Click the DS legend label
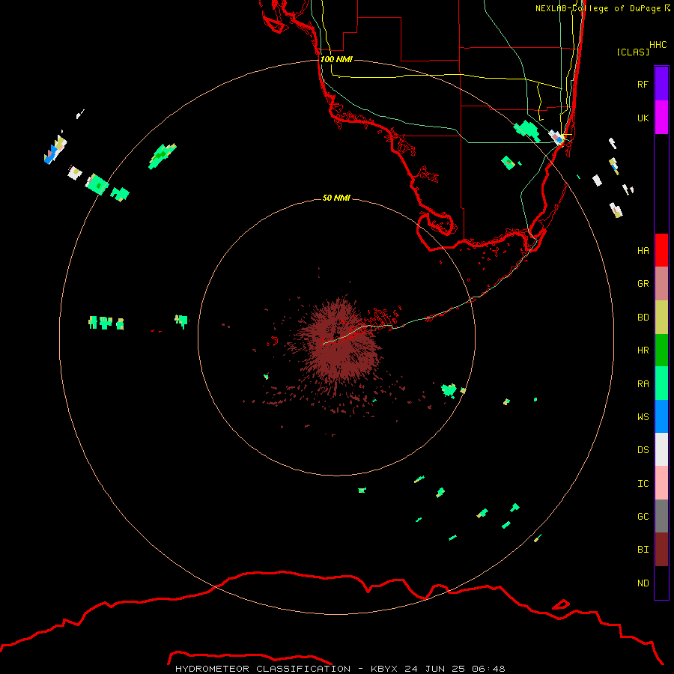This screenshot has width=674, height=674. click(643, 450)
